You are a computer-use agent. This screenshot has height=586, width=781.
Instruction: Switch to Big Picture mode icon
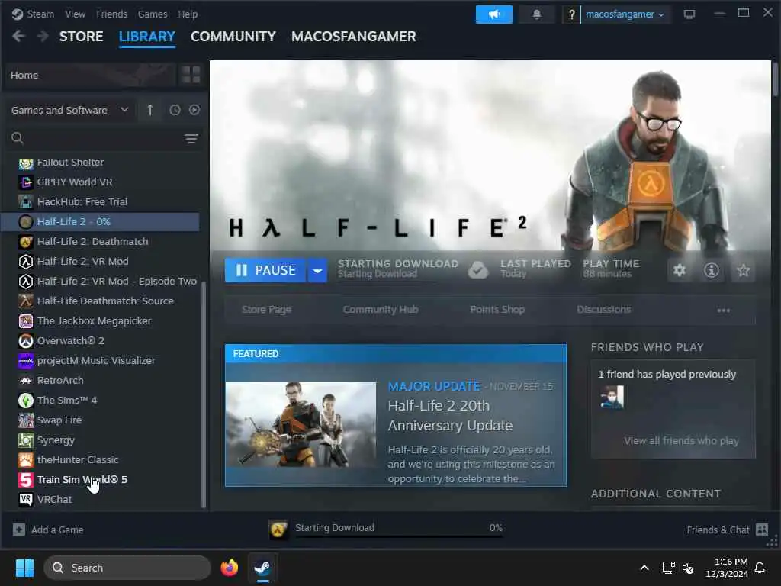click(689, 14)
